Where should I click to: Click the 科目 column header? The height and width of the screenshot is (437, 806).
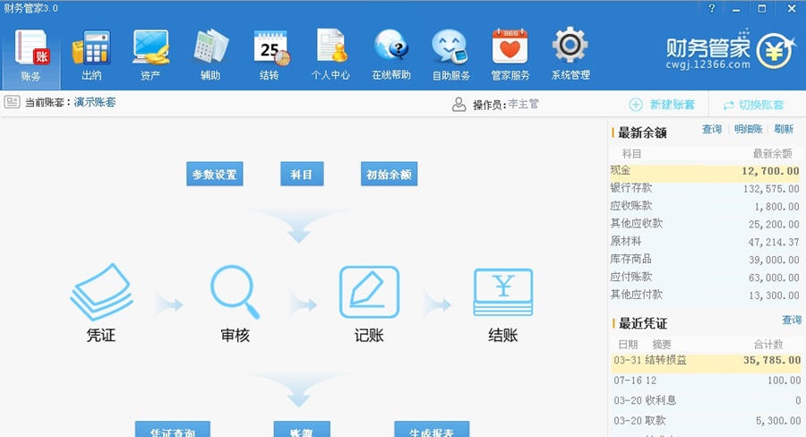(x=631, y=154)
